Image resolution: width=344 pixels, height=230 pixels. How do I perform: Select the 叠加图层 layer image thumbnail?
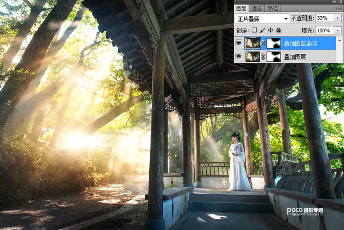click(253, 57)
